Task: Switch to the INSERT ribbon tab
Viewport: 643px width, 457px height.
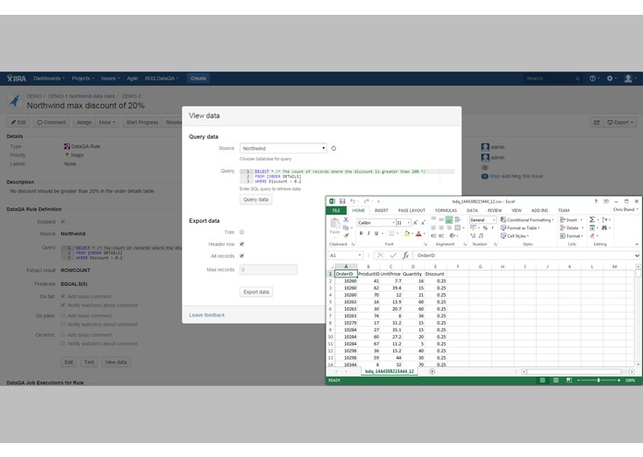Action: 381,210
